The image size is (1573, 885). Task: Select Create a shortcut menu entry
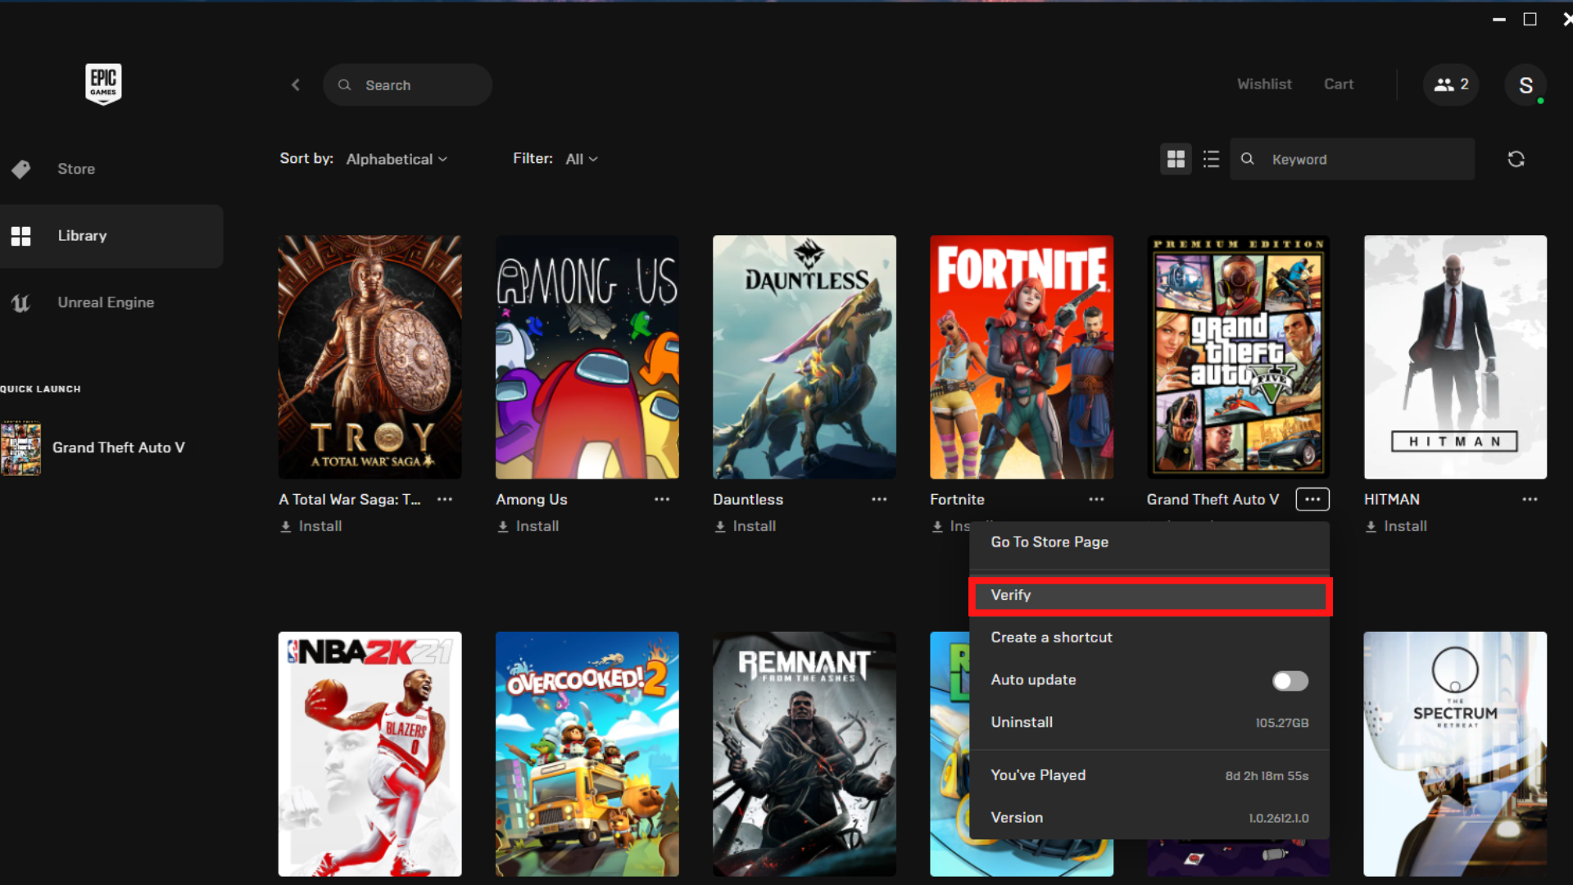(x=1149, y=638)
